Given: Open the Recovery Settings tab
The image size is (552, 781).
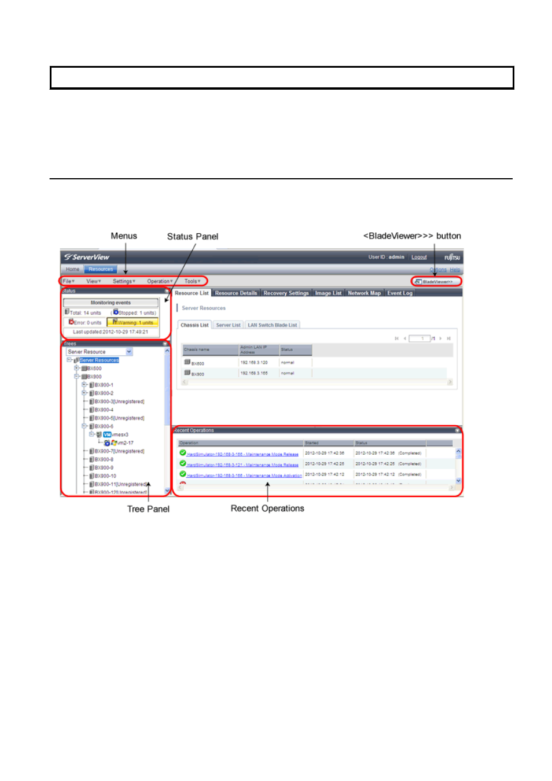Looking at the screenshot, I should pos(286,293).
